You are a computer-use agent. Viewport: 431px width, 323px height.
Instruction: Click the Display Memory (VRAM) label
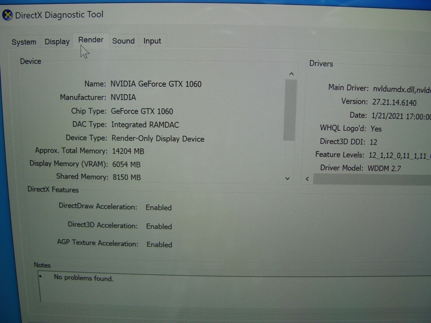click(x=69, y=164)
